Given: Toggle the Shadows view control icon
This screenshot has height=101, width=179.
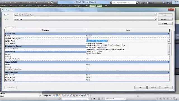Looking at the screenshot, I should [x=62, y=95].
